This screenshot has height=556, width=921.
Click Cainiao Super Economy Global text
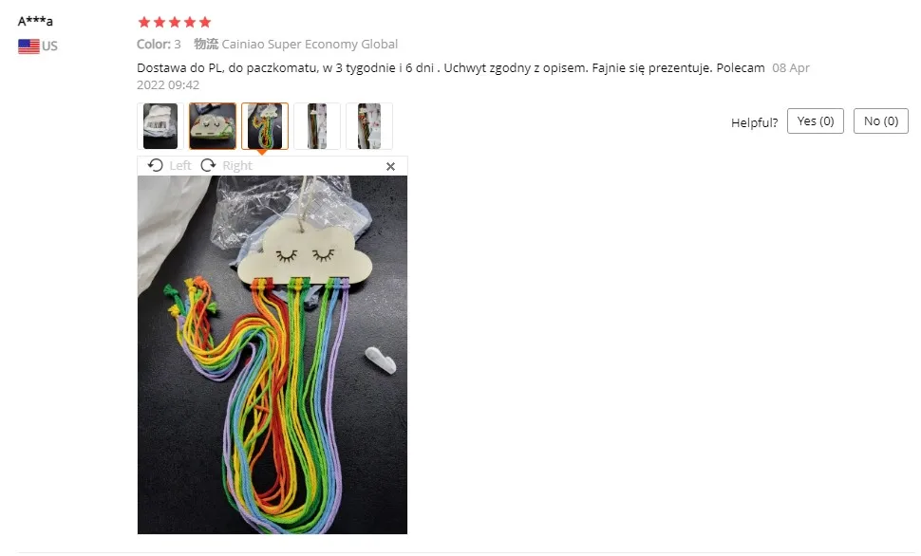pos(310,44)
